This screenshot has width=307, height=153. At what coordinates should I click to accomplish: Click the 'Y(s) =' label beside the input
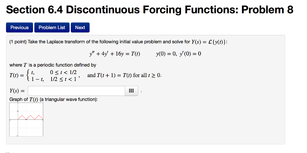click(17, 91)
